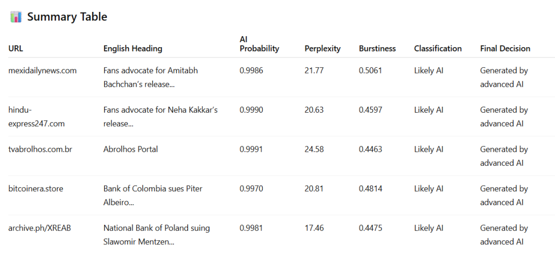Click the 0.4814 burstiness value

click(x=371, y=189)
